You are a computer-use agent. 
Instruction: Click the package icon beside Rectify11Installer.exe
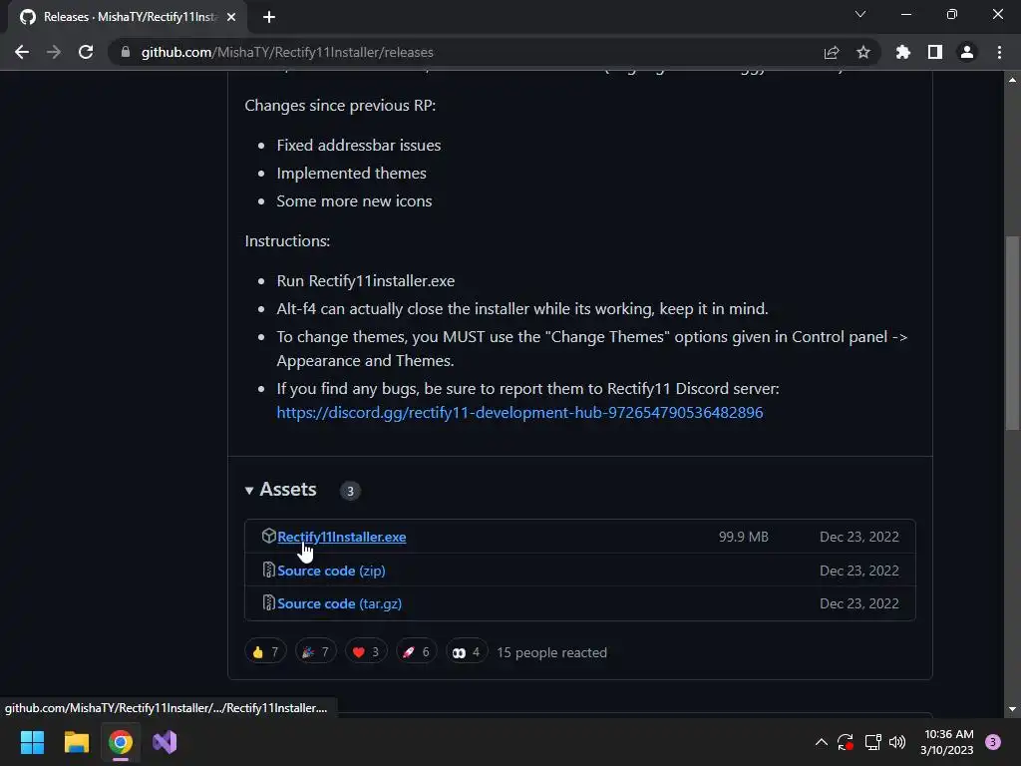[268, 536]
